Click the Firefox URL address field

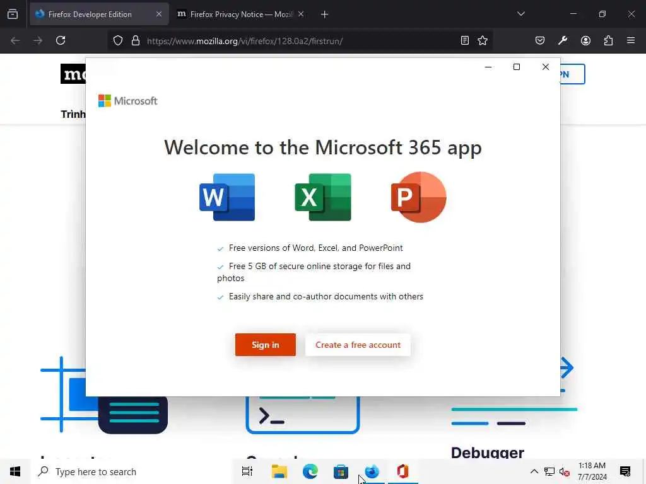[x=301, y=41]
